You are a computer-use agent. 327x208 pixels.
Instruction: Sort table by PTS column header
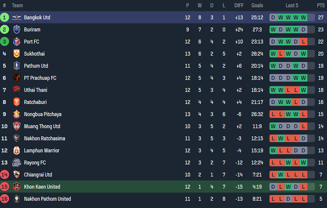click(321, 5)
